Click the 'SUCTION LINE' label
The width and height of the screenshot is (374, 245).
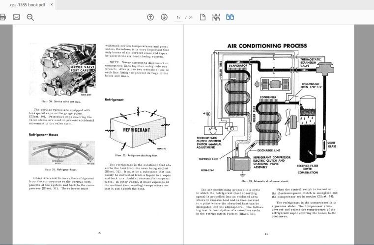208,159
